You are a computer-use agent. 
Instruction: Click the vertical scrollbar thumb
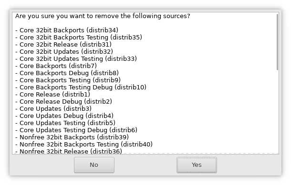pos(277,42)
